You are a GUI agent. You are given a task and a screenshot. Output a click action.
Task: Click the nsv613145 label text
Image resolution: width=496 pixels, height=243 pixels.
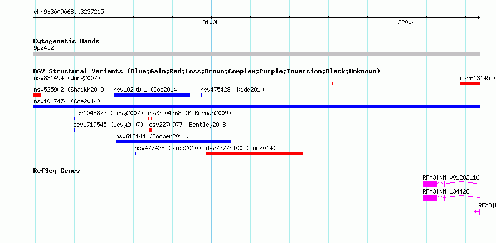(x=475, y=78)
